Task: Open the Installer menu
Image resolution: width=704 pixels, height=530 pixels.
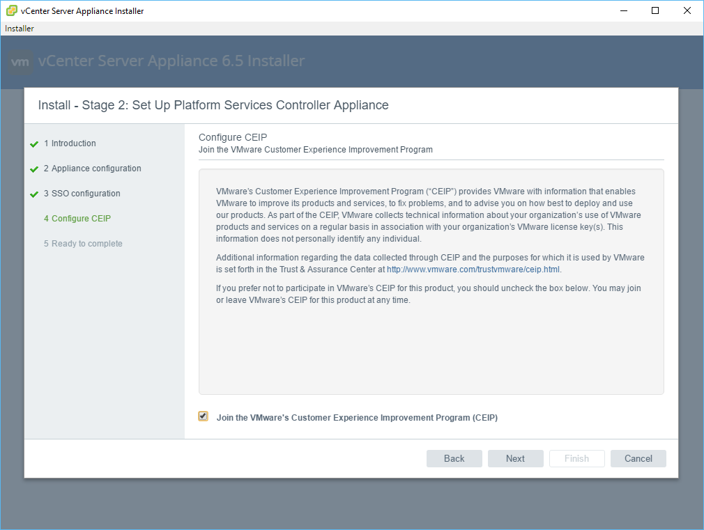Action: point(20,29)
